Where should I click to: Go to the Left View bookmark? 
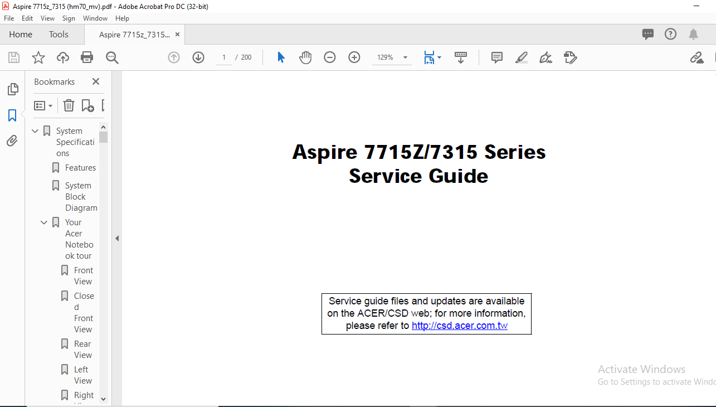pyautogui.click(x=83, y=375)
